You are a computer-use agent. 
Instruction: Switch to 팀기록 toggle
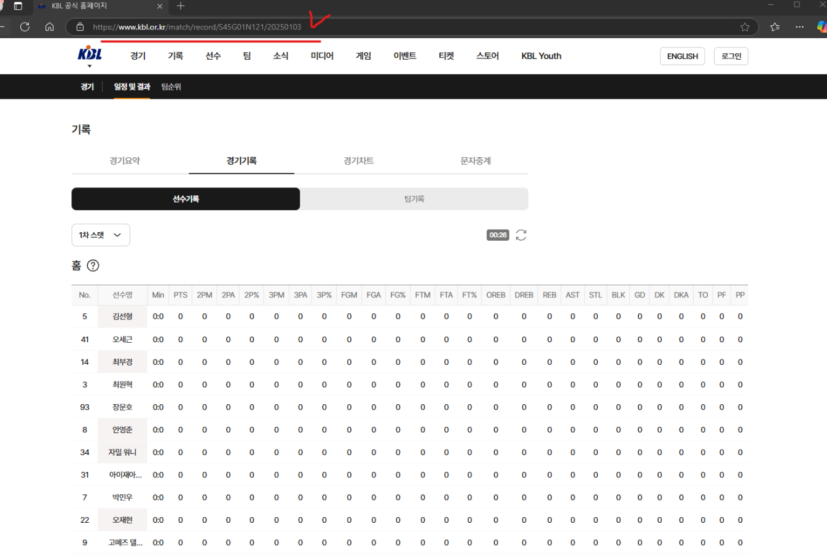414,199
